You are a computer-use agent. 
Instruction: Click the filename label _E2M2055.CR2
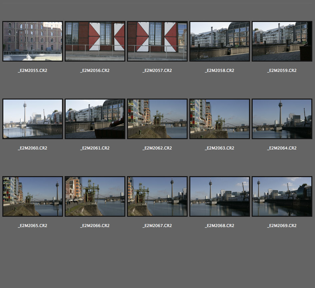[x=32, y=71]
